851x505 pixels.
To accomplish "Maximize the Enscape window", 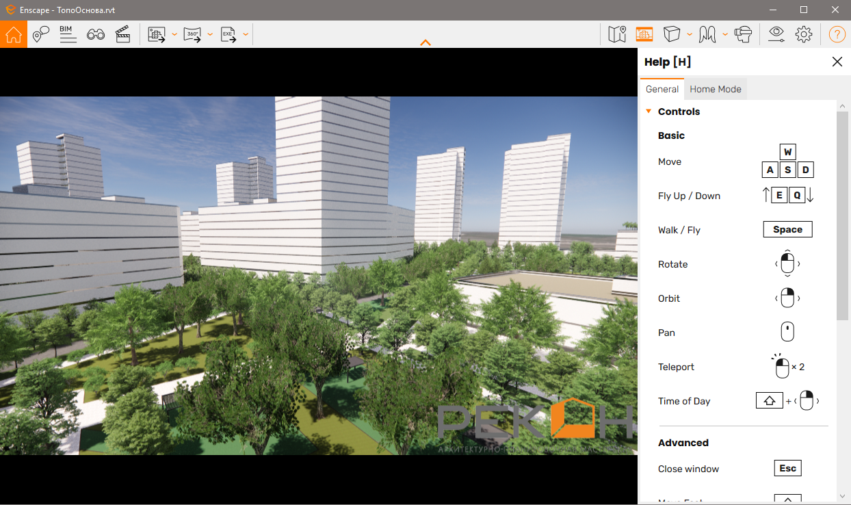I will tap(804, 10).
